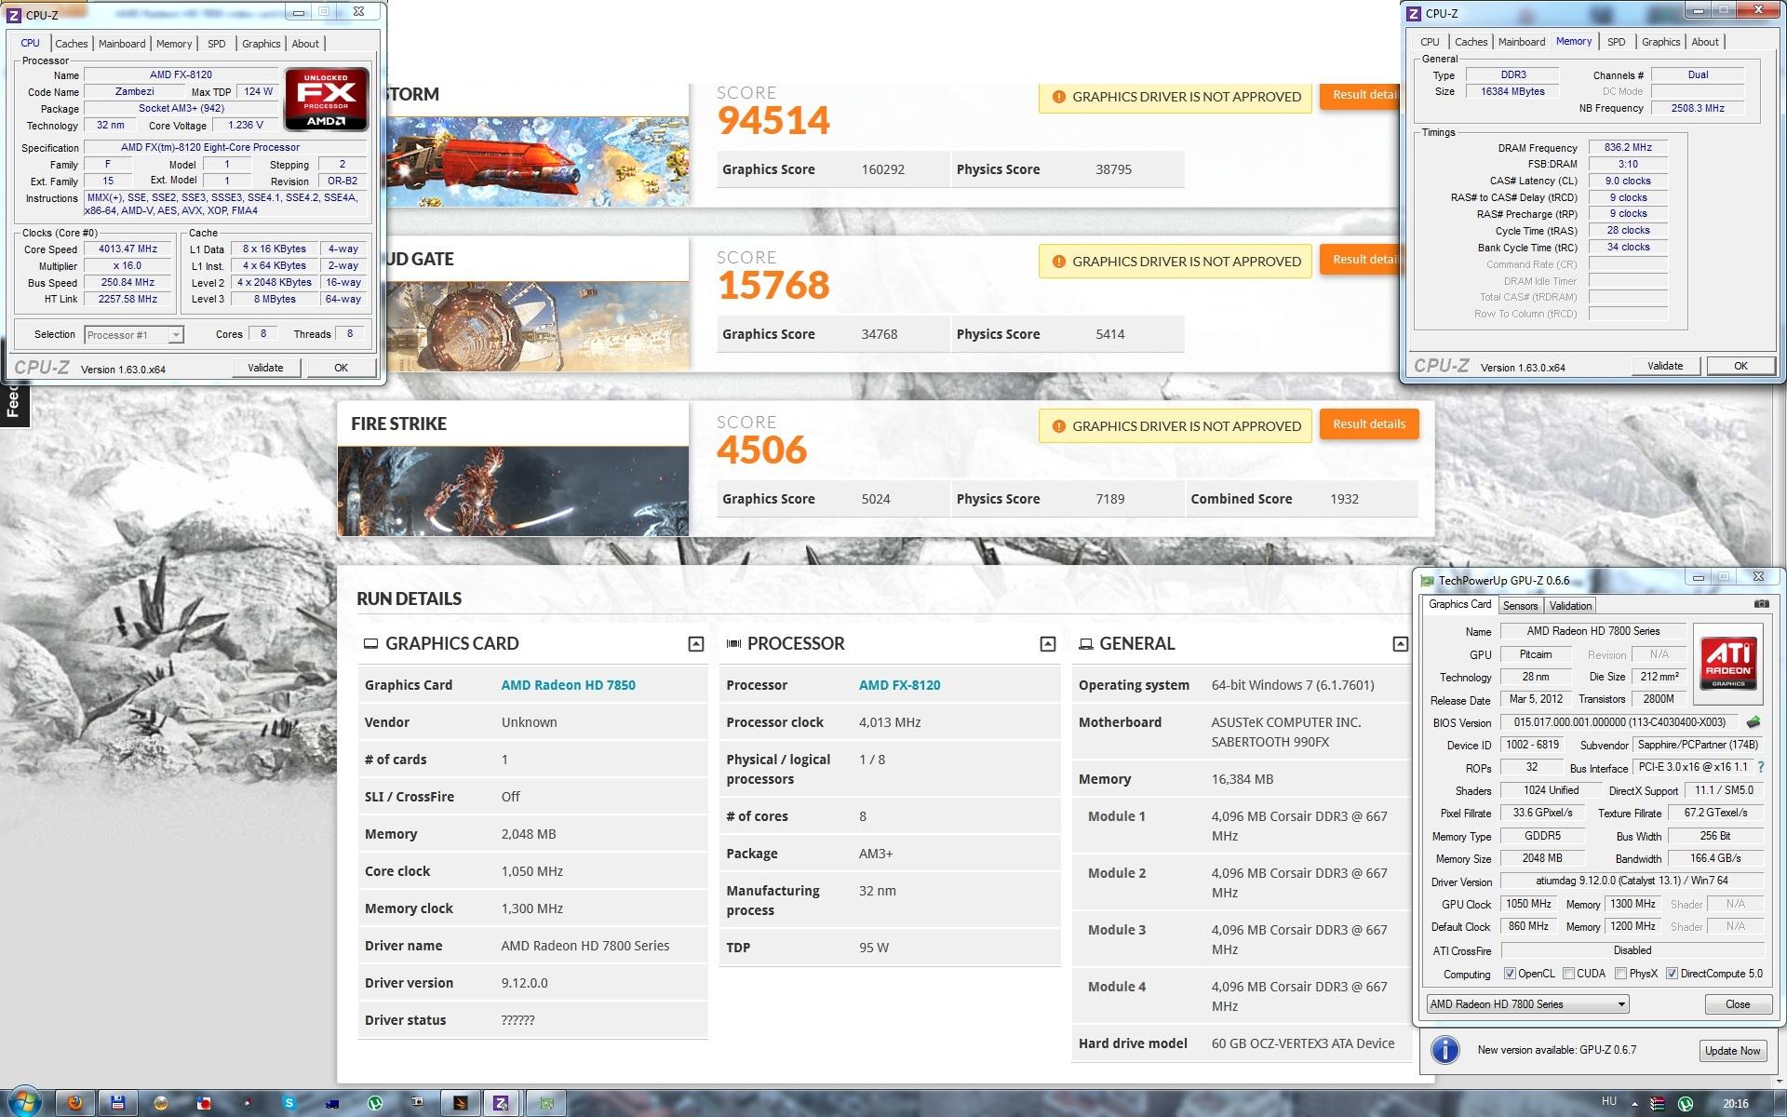The width and height of the screenshot is (1787, 1117).
Task: Click the Close button in GPU-Z
Action: point(1737,1004)
